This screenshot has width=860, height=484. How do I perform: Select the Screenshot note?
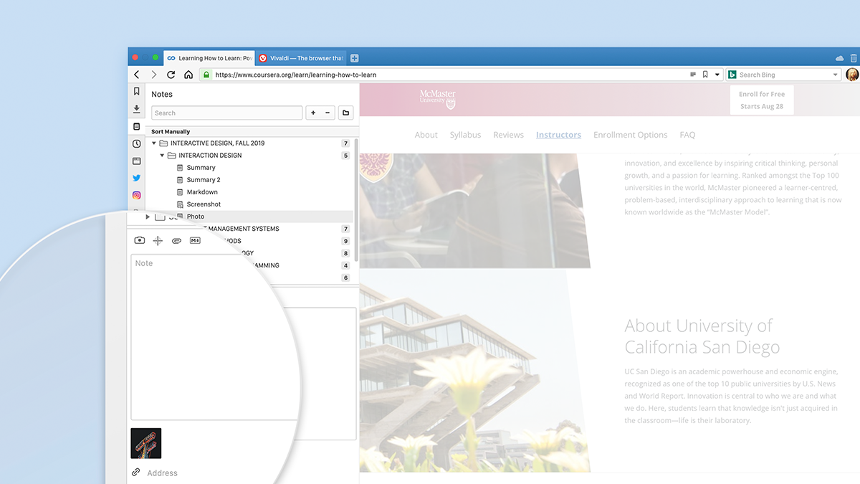coord(204,204)
